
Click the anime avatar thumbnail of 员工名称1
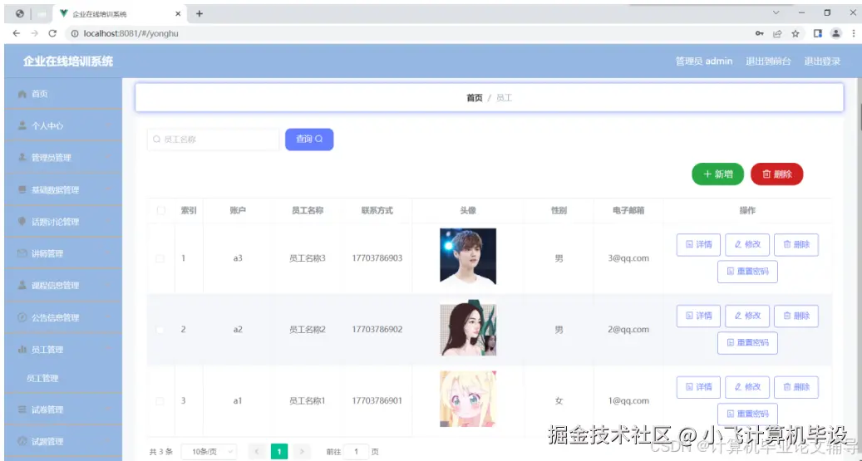tap(468, 399)
